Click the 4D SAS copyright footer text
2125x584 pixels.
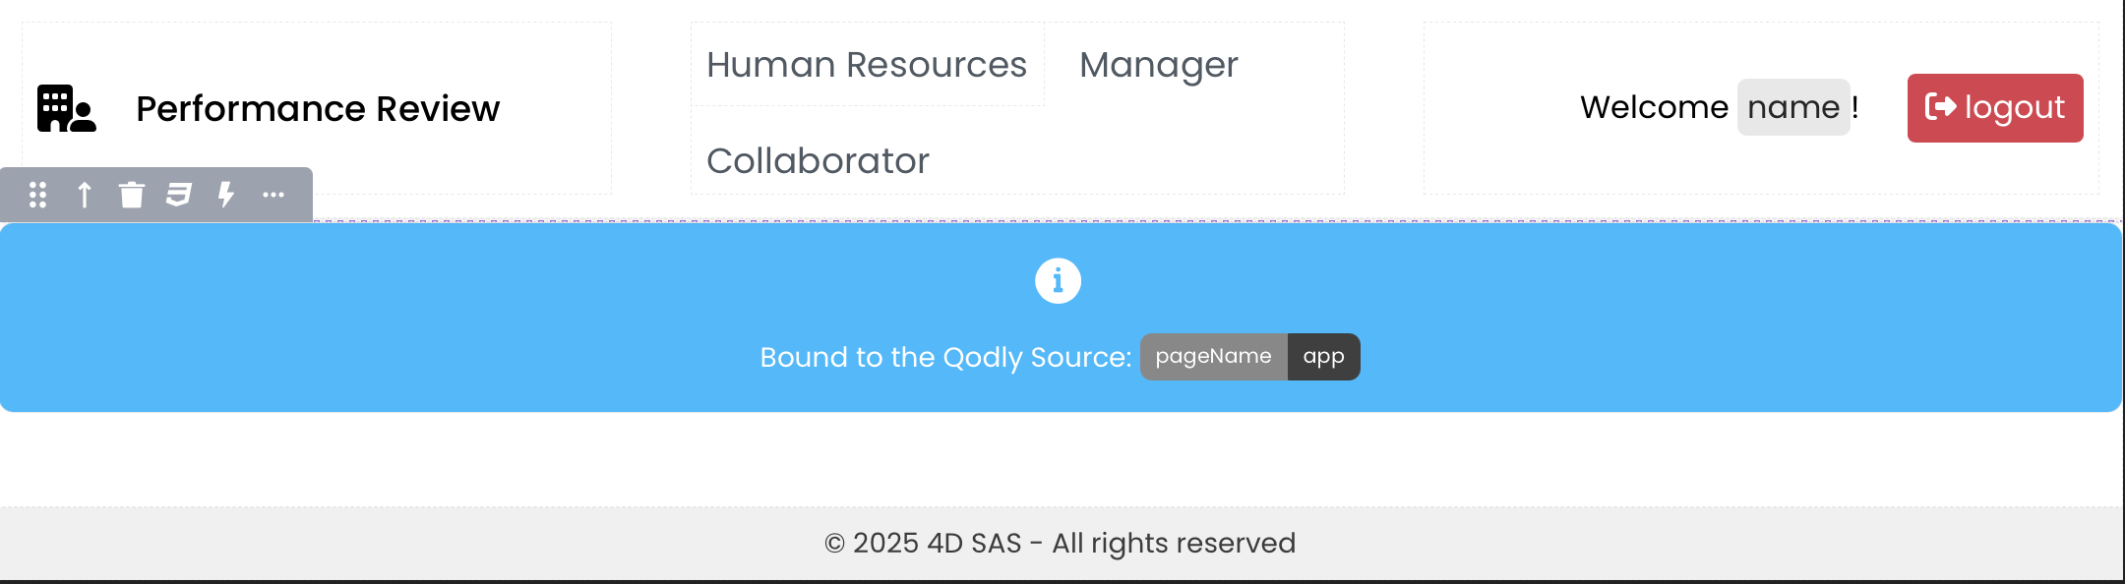point(1060,543)
